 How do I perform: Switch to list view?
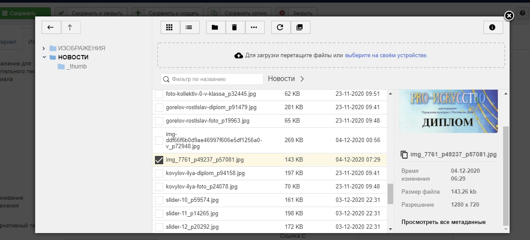(x=189, y=27)
